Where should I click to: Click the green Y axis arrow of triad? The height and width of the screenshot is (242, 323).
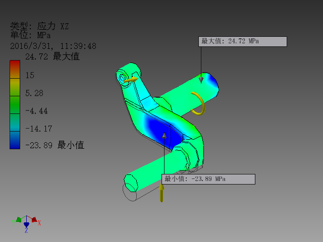click(x=19, y=220)
